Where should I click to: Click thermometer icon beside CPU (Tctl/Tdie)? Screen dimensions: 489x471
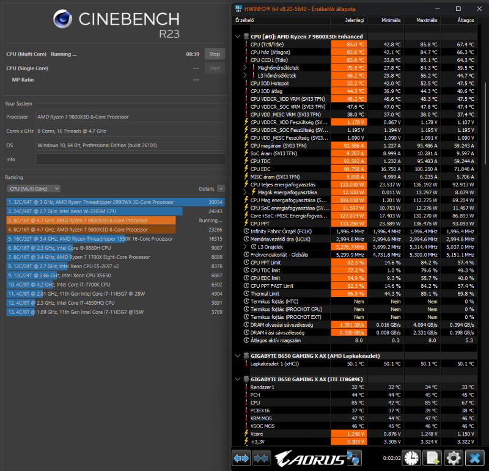coord(246,44)
